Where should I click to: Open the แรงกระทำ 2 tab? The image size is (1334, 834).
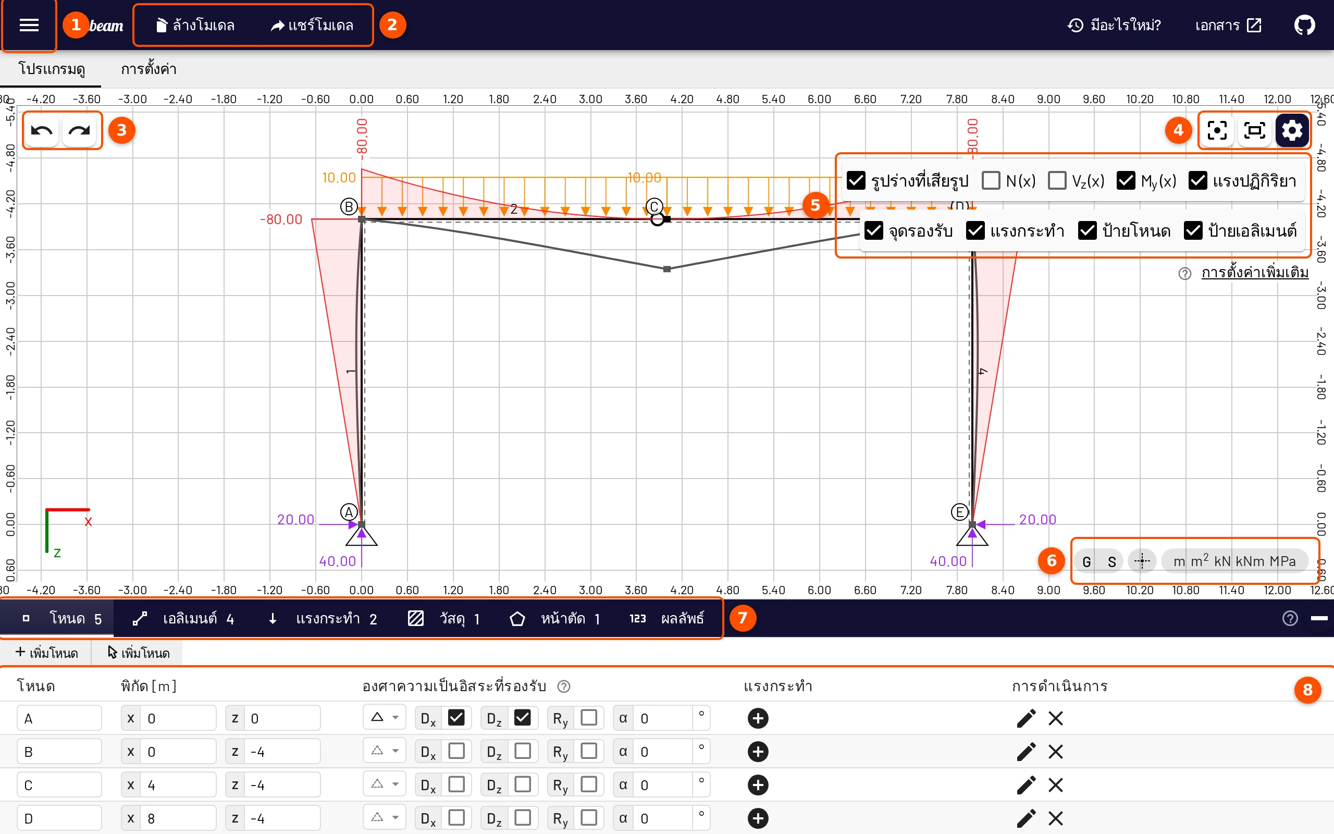323,618
